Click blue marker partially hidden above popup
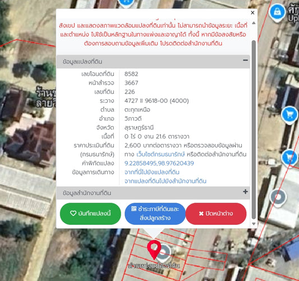 point(126,3)
